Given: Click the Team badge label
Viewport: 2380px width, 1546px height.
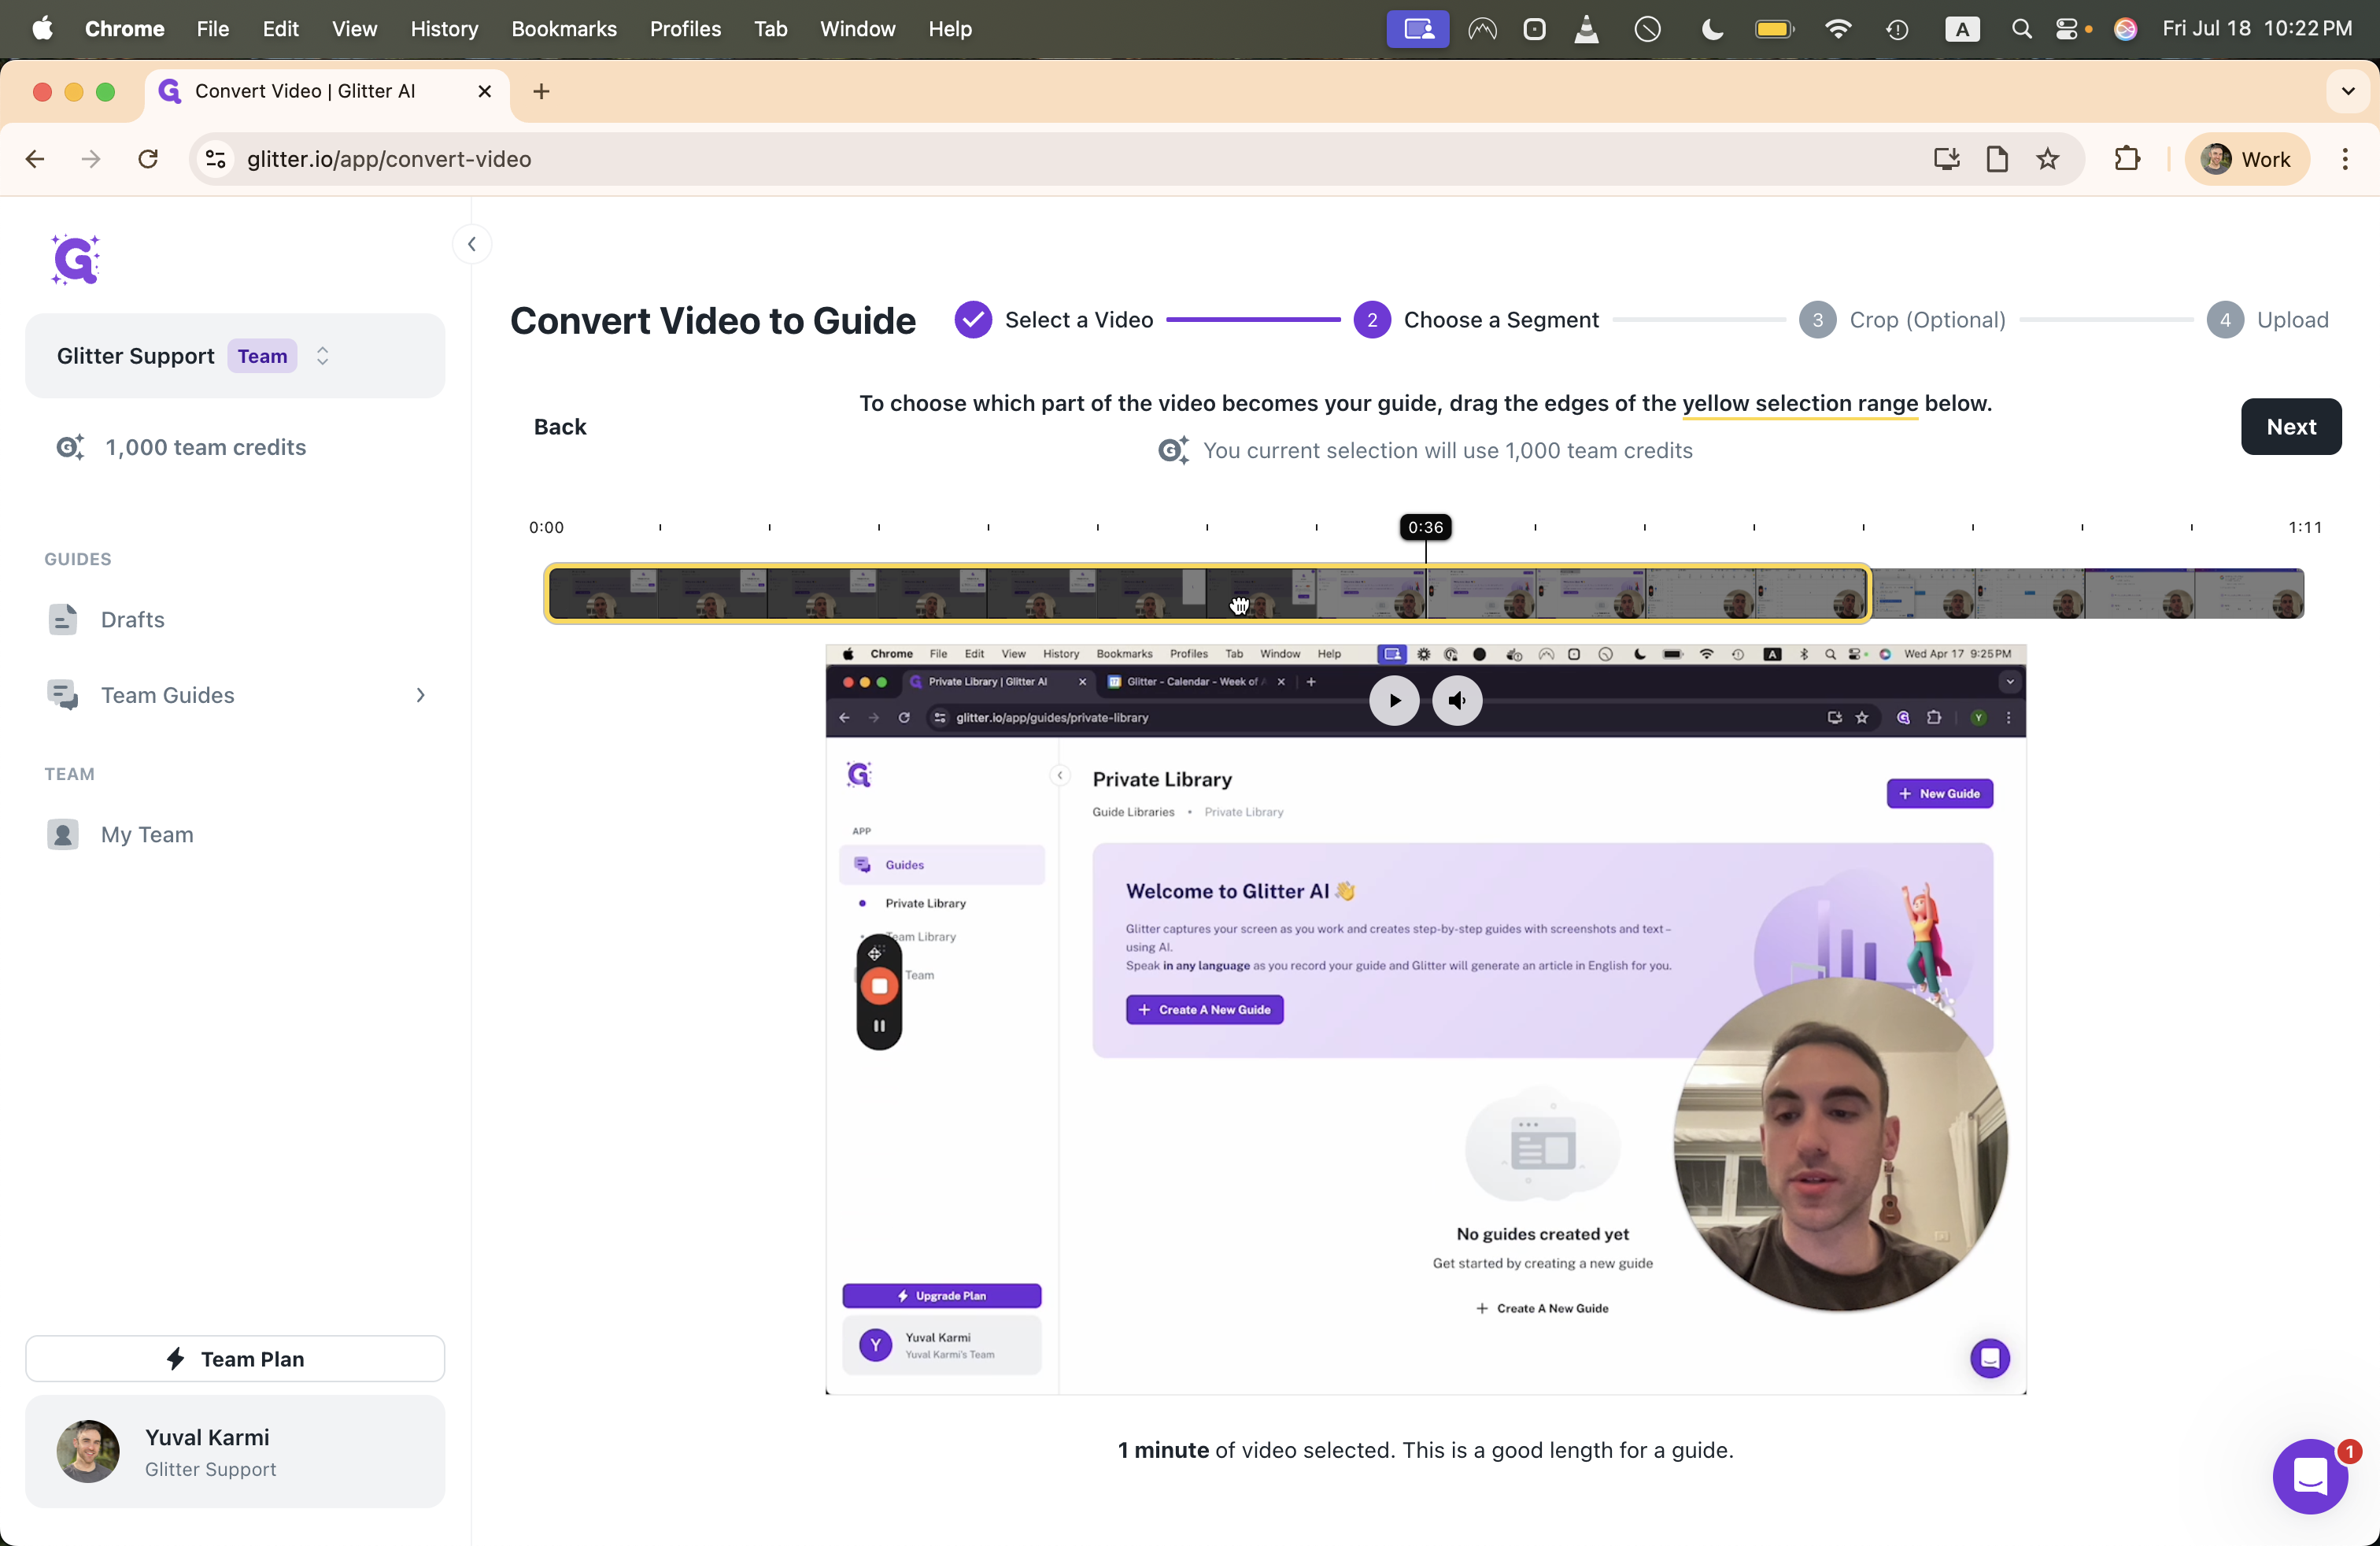Looking at the screenshot, I should tap(262, 356).
